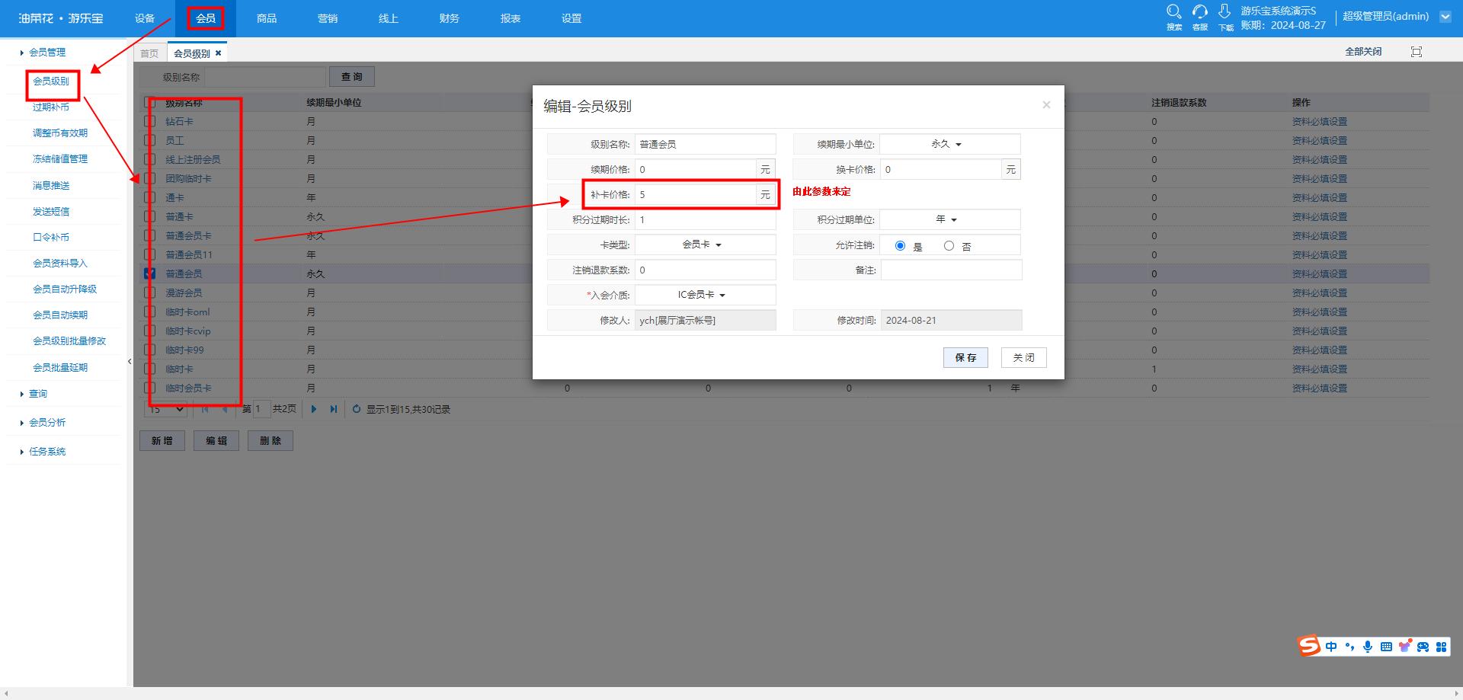Open 线上 top menu
Image resolution: width=1463 pixels, height=700 pixels.
pyautogui.click(x=389, y=18)
